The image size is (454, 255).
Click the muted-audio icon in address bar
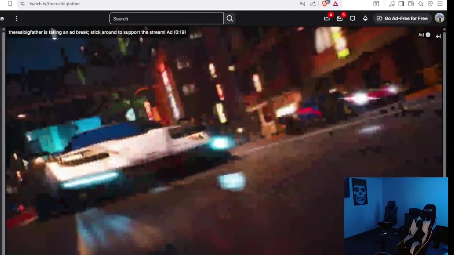pos(303,4)
